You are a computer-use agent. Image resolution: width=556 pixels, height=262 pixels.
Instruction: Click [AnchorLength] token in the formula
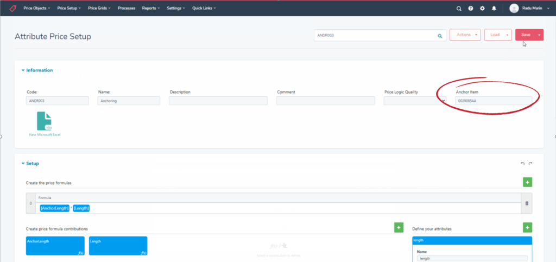click(x=55, y=208)
